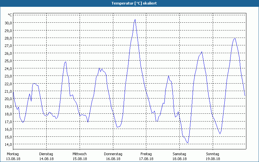Click the 19.08.18 date label

coord(213,159)
